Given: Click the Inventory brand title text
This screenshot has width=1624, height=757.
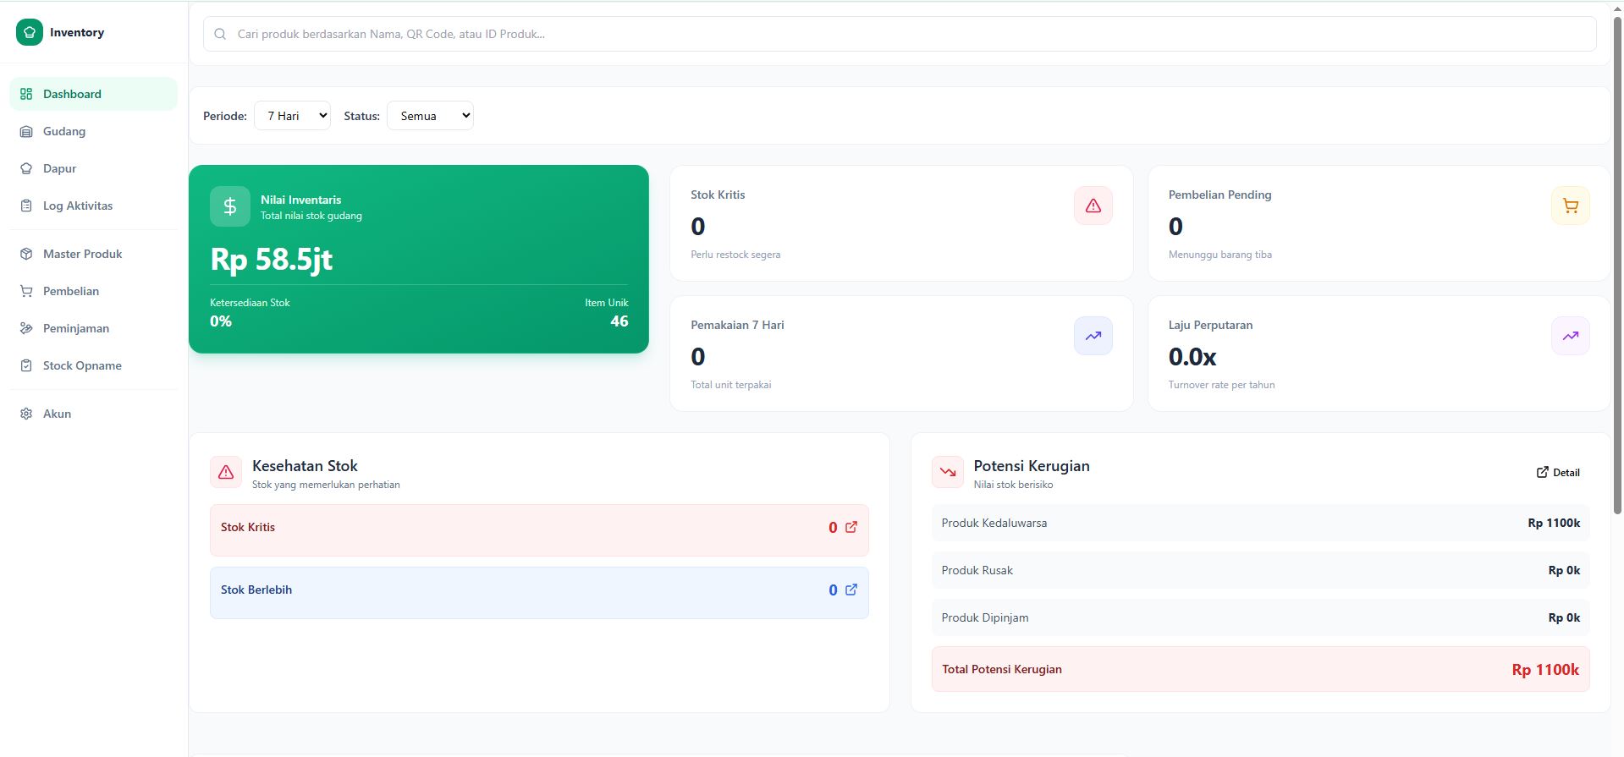Looking at the screenshot, I should [77, 32].
